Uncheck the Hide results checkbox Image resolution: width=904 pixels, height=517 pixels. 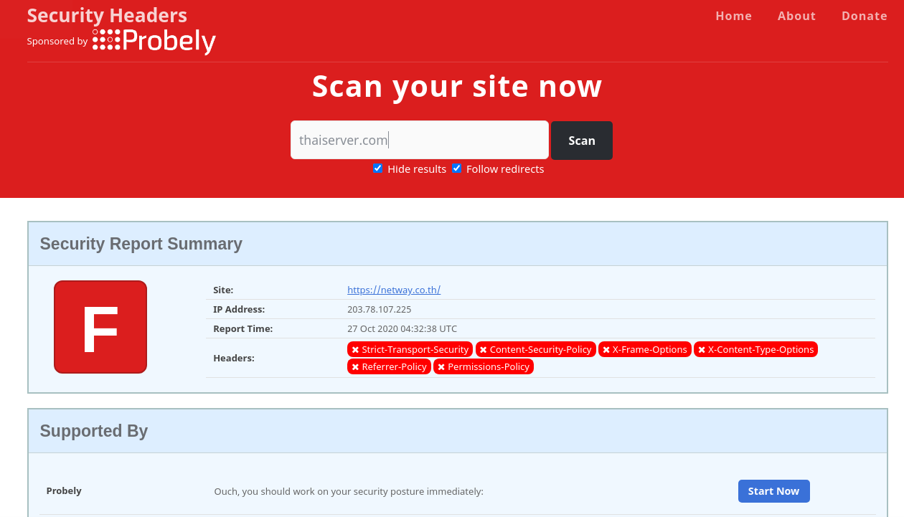[x=378, y=169]
